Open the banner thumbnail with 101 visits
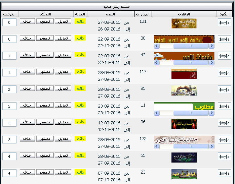The image size is (235, 184). click(x=184, y=23)
